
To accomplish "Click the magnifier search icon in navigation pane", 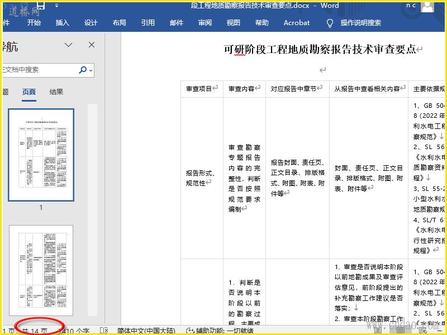I will pyautogui.click(x=83, y=70).
